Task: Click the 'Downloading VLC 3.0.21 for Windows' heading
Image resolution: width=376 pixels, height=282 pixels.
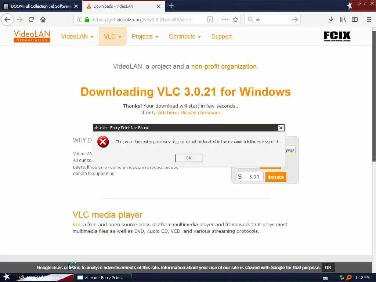Action: point(185,92)
